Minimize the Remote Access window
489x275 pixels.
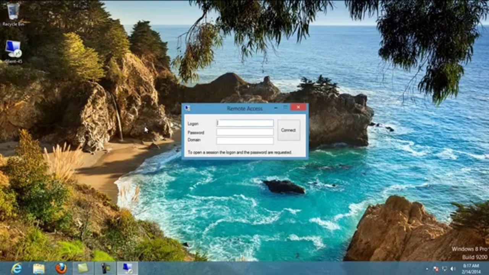(x=276, y=108)
